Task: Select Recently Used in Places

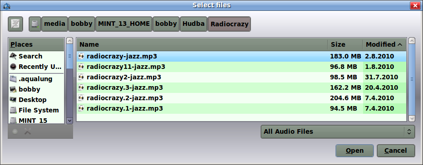Action: [36, 67]
